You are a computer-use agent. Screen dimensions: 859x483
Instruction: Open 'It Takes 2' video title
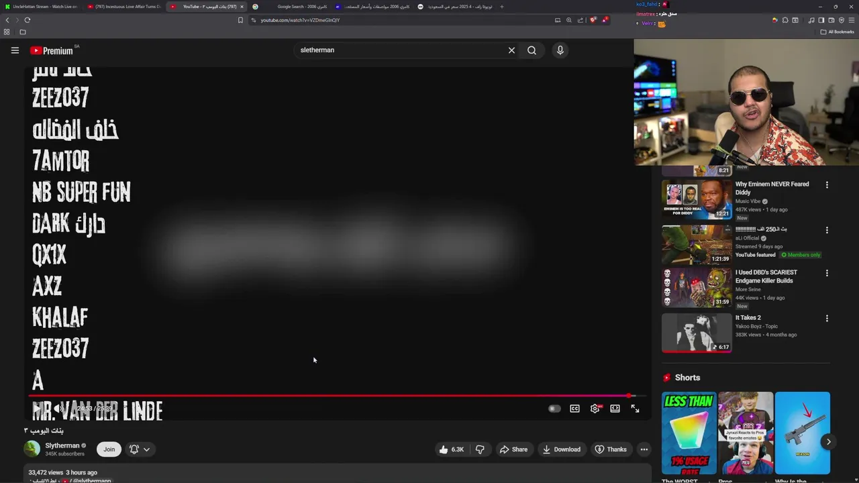coord(748,317)
